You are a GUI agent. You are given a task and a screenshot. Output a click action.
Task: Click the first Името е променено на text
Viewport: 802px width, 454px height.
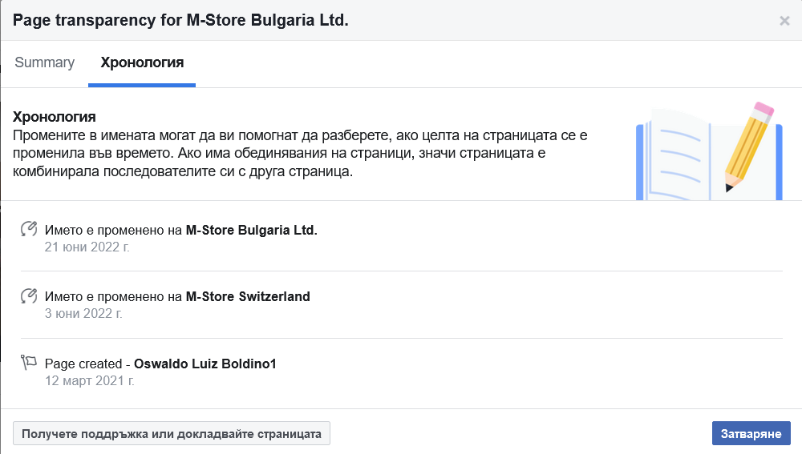pos(114,230)
